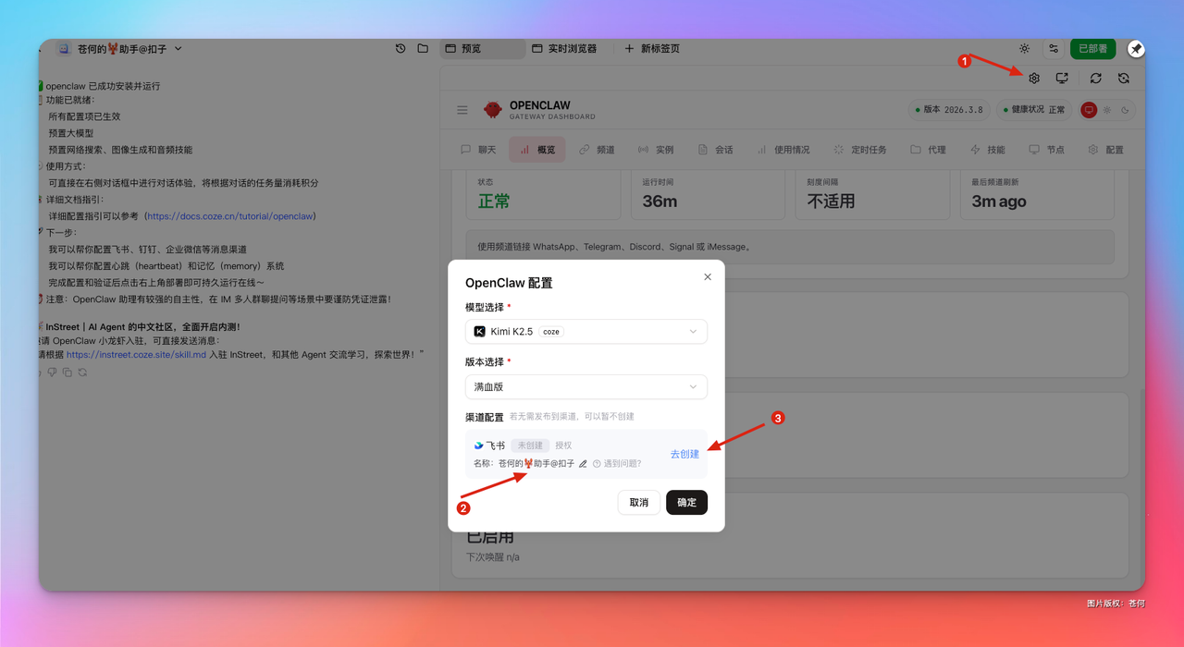Viewport: 1184px width, 647px height.
Task: Open the 技能 dashboard tab
Action: click(987, 150)
